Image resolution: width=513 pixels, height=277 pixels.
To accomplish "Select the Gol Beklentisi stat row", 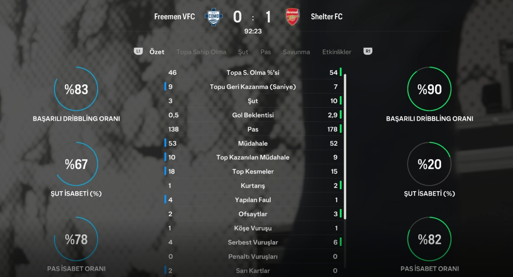I will click(253, 115).
